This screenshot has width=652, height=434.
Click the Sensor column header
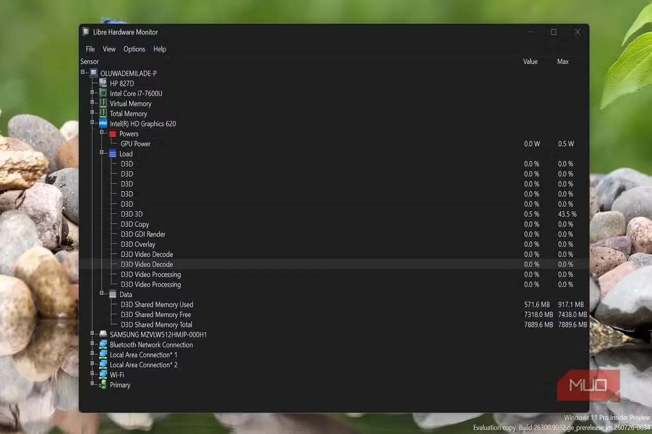[x=90, y=61]
